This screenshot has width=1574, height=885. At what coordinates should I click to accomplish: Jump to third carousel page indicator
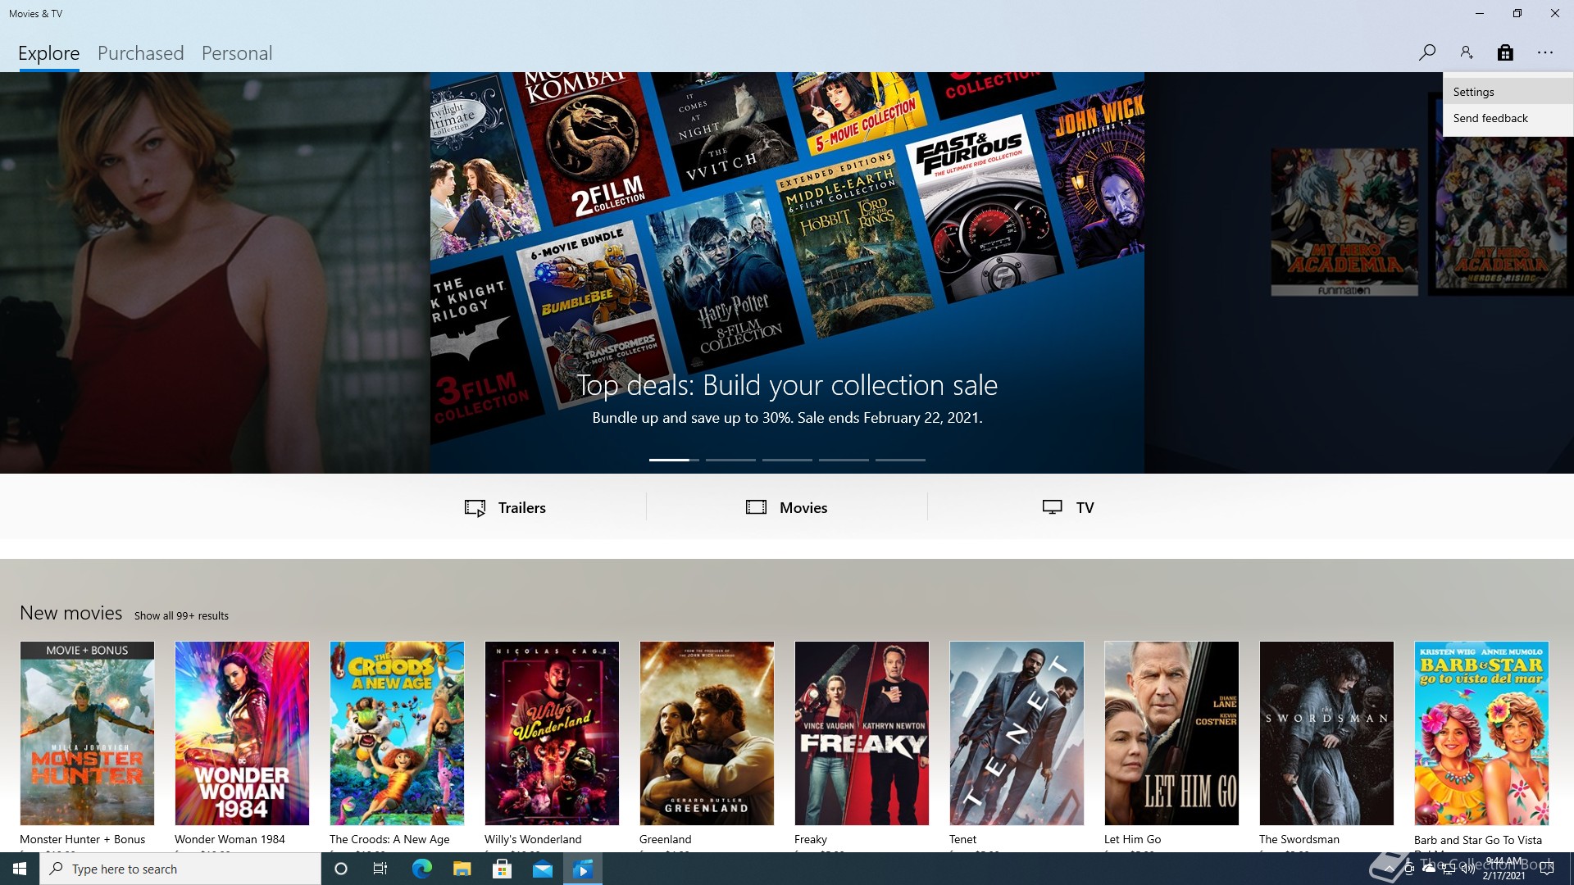click(x=787, y=460)
